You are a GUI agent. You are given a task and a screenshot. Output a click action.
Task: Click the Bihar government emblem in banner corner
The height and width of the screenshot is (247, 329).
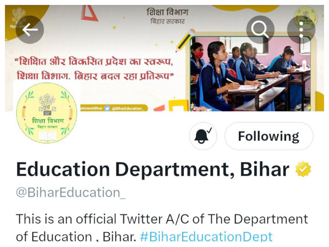tap(18, 17)
